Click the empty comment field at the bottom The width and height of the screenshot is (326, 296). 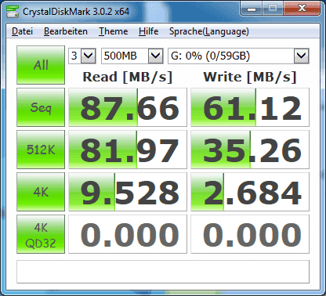pyautogui.click(x=163, y=272)
